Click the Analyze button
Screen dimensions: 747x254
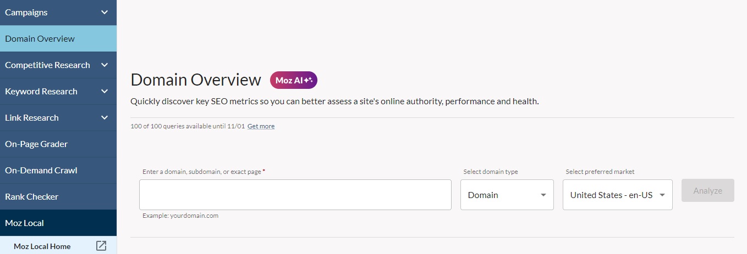point(707,190)
